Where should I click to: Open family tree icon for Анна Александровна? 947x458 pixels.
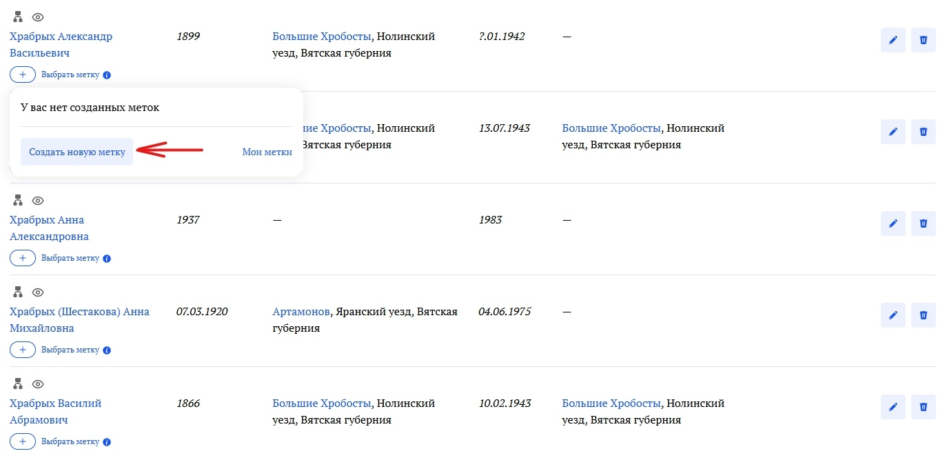pyautogui.click(x=18, y=201)
